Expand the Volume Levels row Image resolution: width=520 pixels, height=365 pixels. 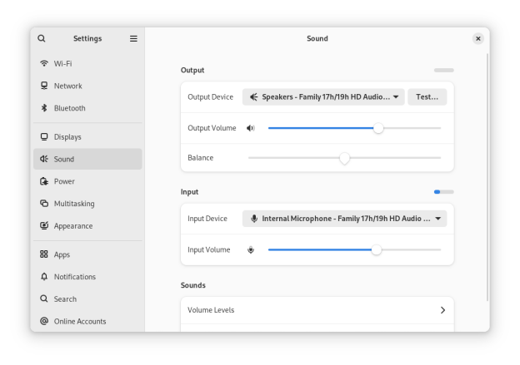pos(317,310)
